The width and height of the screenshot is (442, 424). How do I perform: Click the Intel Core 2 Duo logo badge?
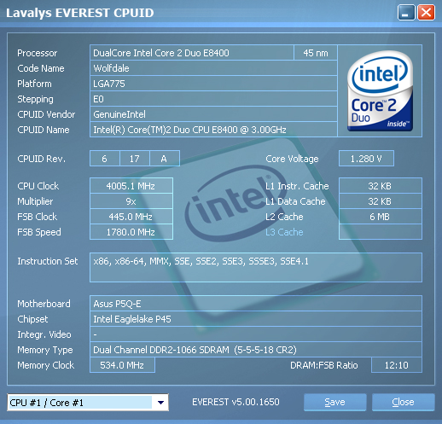[x=380, y=90]
